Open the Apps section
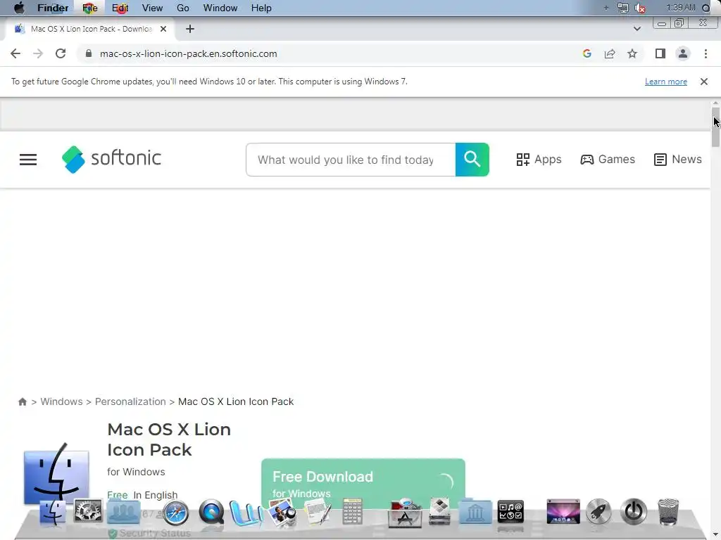The width and height of the screenshot is (721, 540). pyautogui.click(x=539, y=160)
